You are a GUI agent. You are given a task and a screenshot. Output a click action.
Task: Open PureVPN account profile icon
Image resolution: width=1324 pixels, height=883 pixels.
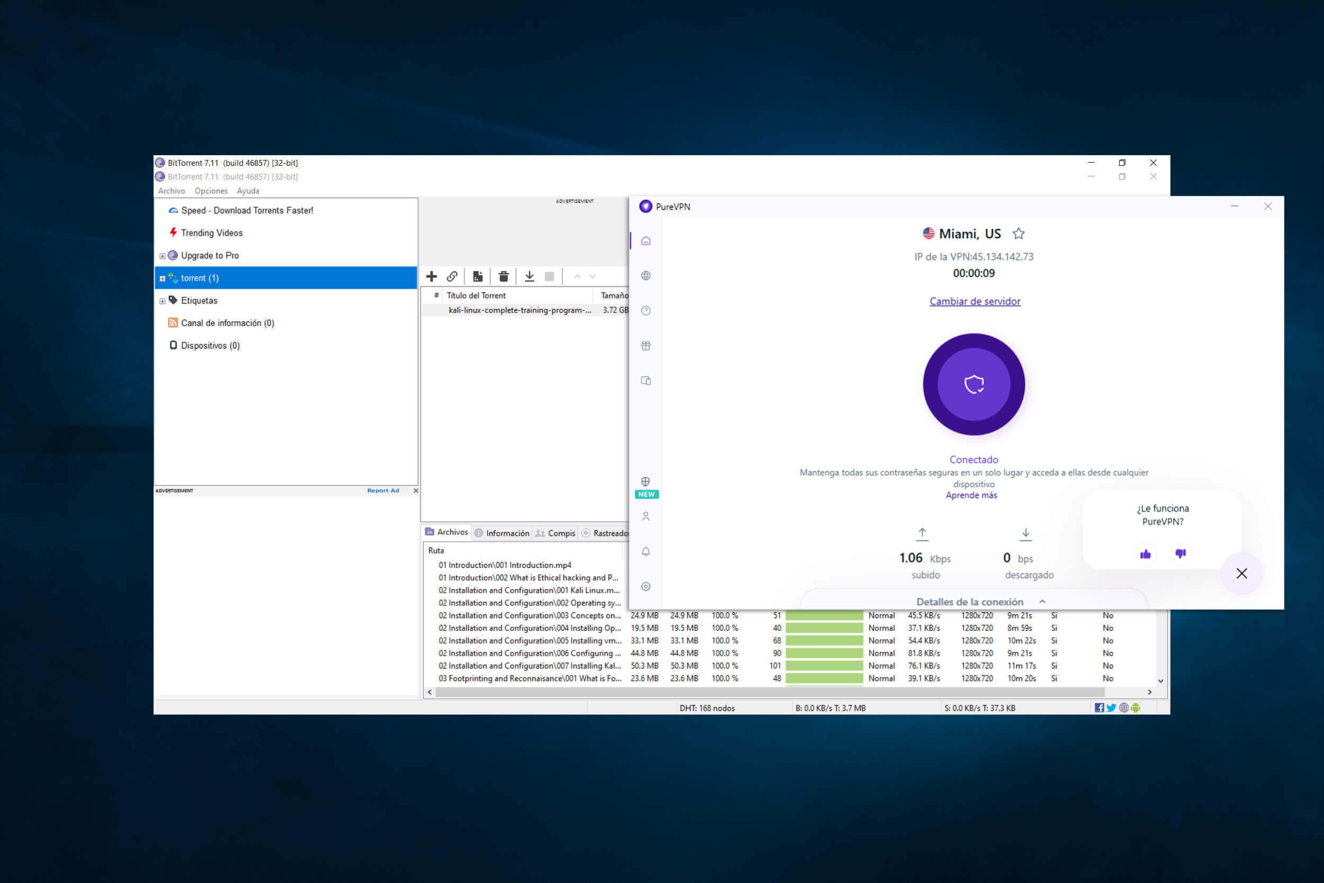(646, 516)
